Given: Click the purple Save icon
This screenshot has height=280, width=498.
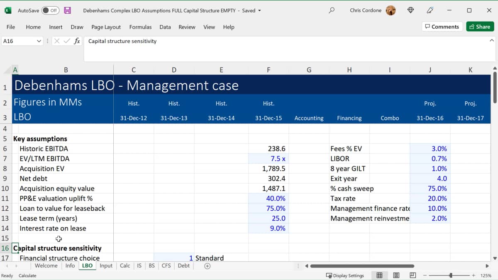Looking at the screenshot, I should pos(68,10).
